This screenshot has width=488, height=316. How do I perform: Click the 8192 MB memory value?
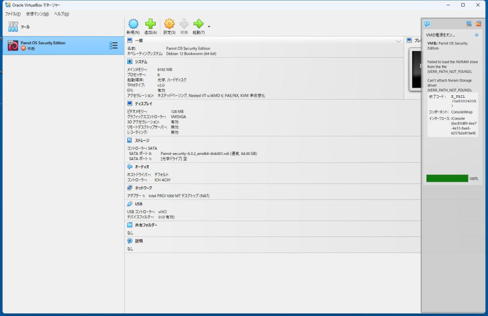pos(164,70)
